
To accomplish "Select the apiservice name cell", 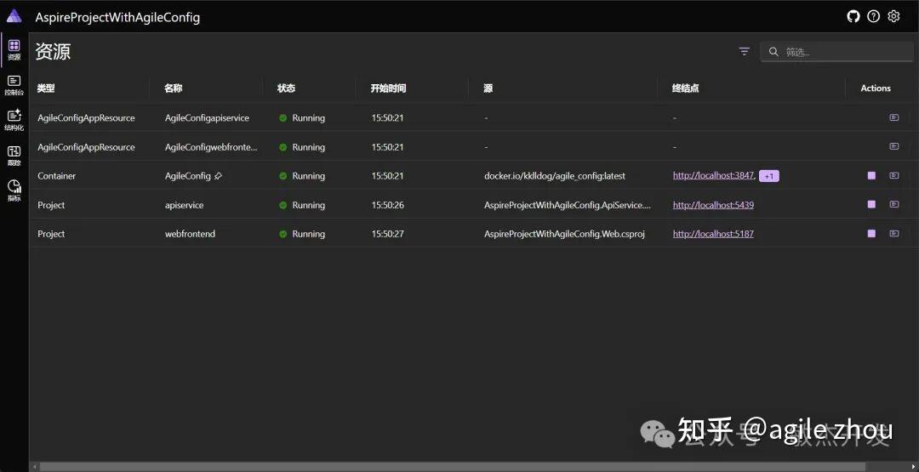I will (x=184, y=205).
